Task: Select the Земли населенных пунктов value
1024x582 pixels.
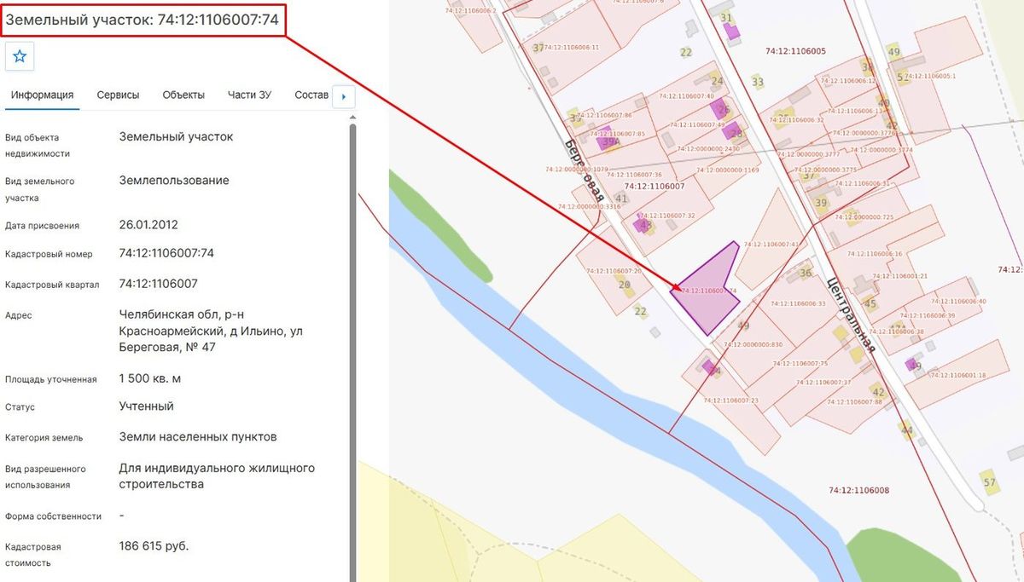Action: tap(198, 437)
